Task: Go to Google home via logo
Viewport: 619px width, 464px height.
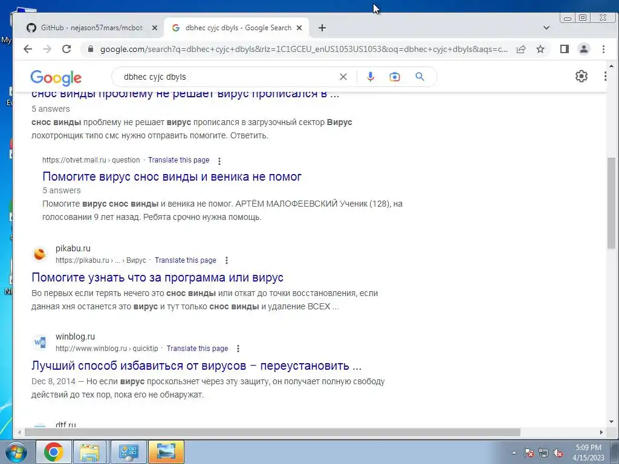Action: (56, 78)
